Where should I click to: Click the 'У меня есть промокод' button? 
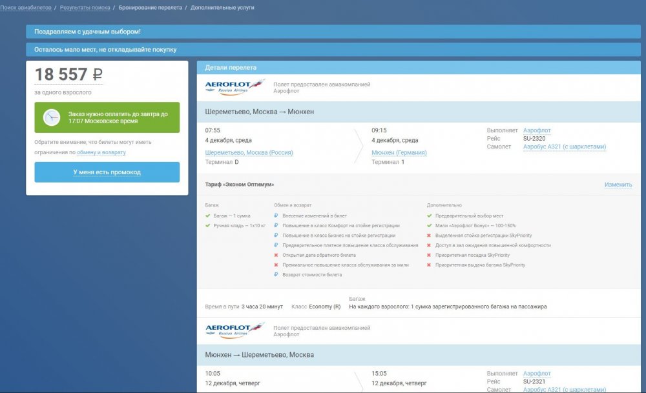click(107, 172)
